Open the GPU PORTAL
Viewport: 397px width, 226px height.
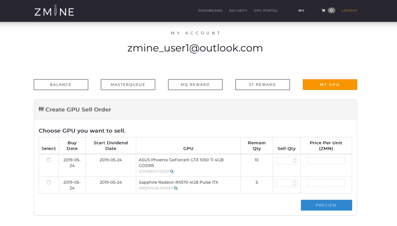point(266,10)
